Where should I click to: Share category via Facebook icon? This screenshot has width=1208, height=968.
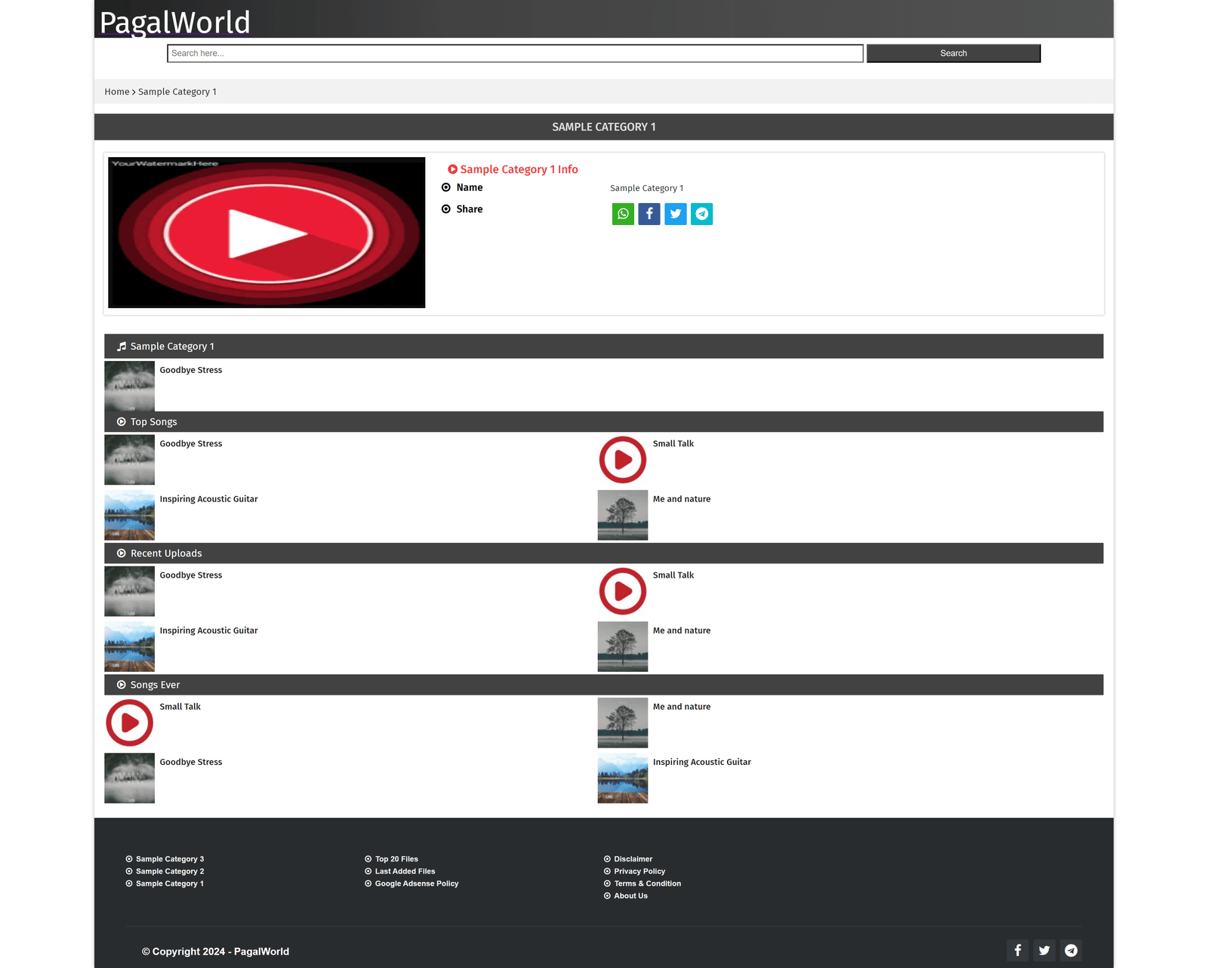tap(649, 214)
